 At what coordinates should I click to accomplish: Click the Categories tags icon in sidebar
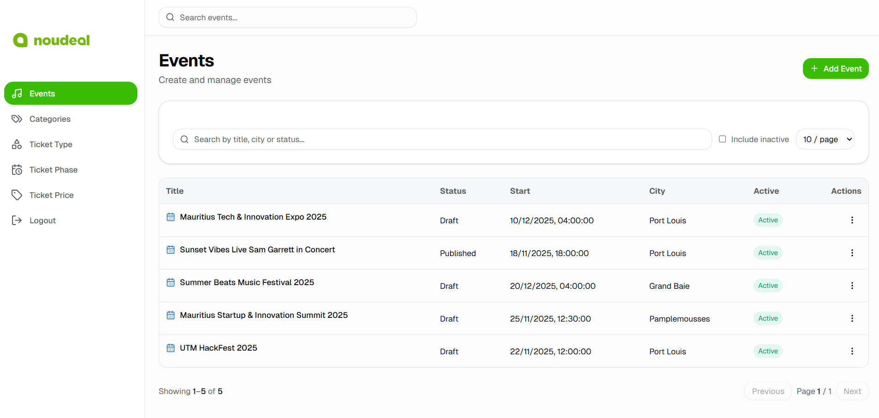coord(17,119)
